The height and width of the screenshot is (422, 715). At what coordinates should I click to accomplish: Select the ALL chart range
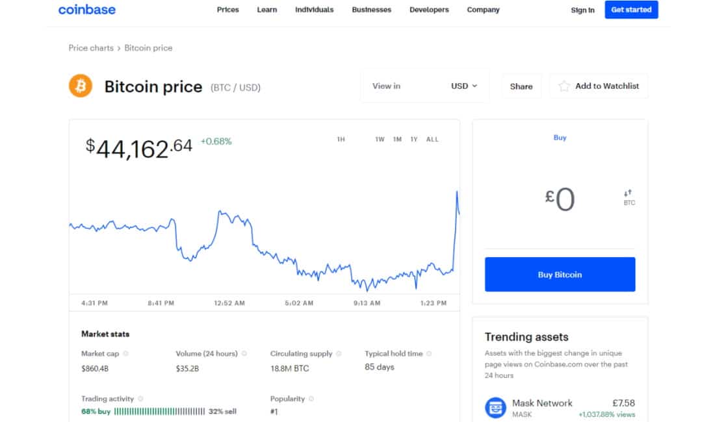pyautogui.click(x=432, y=140)
